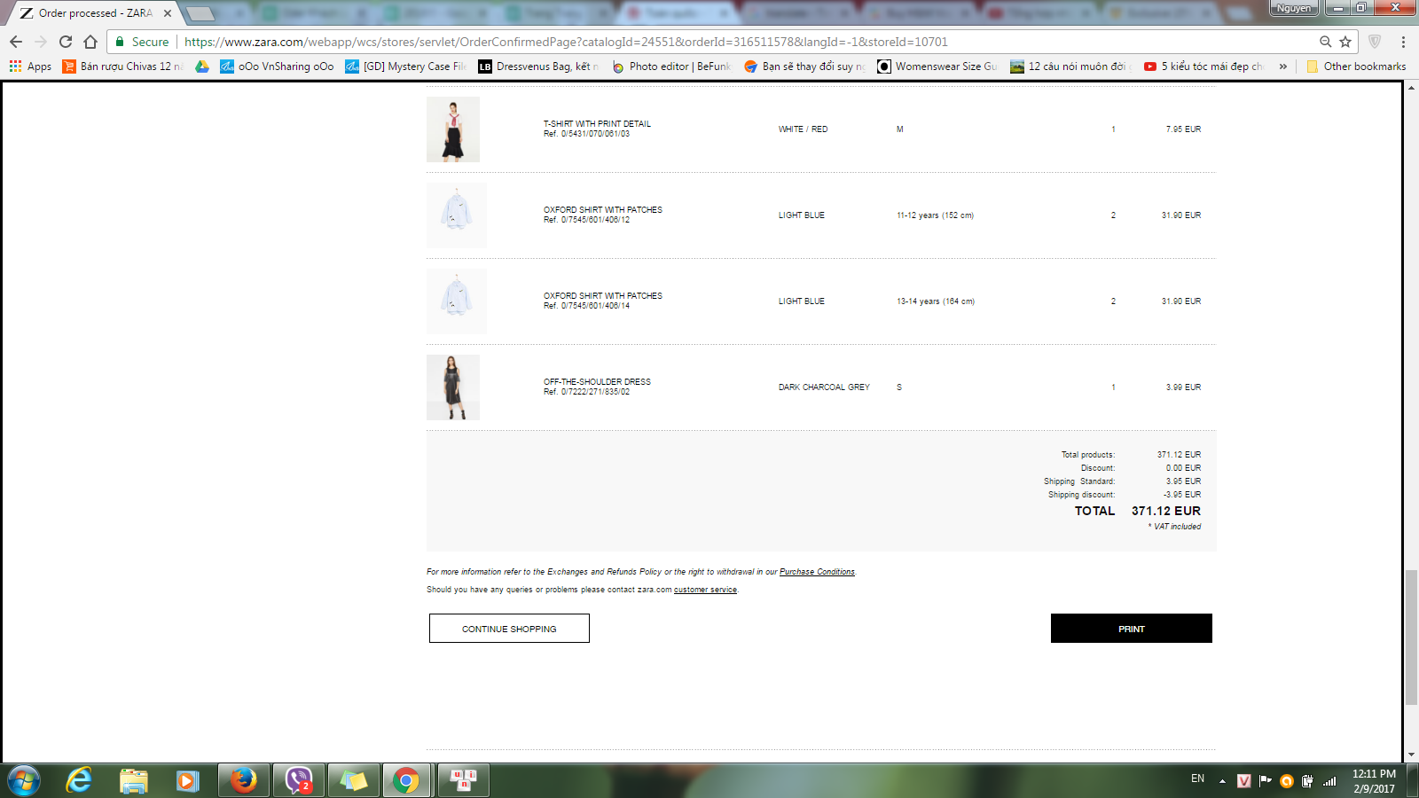Image resolution: width=1419 pixels, height=798 pixels.
Task: Bookmark this page with star icon
Action: tap(1345, 42)
